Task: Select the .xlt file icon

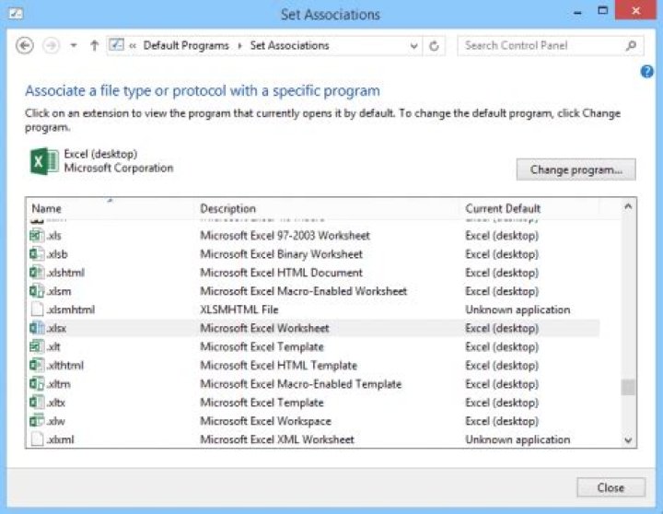Action: pyautogui.click(x=37, y=346)
